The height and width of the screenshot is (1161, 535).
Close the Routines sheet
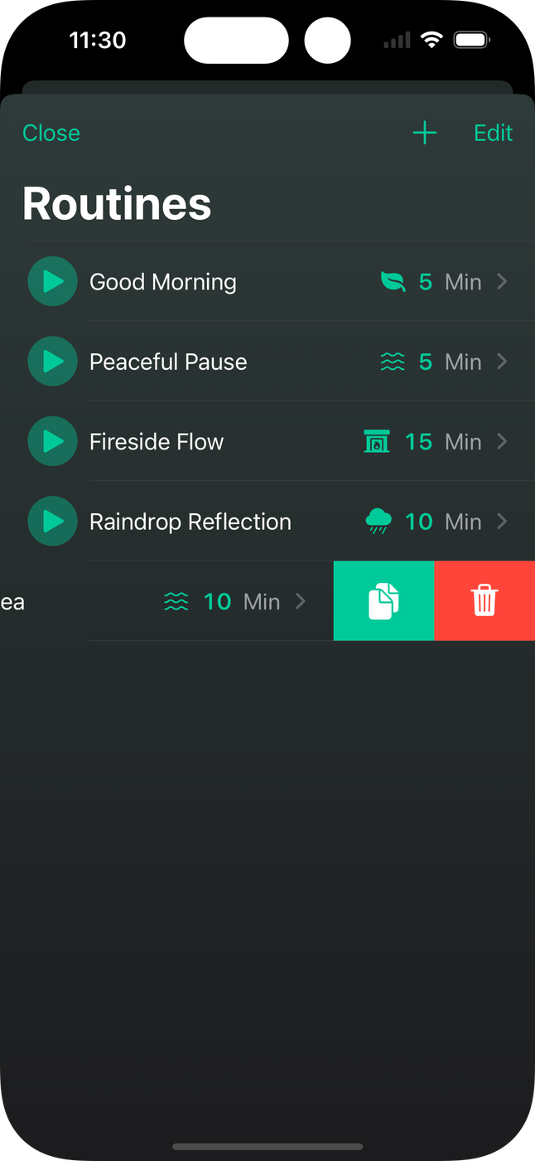click(51, 133)
